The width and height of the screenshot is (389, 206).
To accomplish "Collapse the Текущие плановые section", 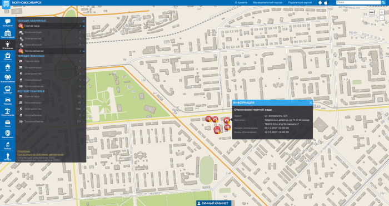I will click(83, 56).
